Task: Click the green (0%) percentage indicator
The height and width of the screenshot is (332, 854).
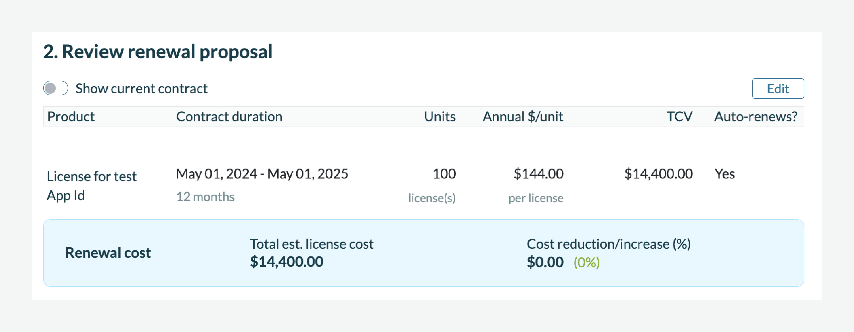Action: point(586,262)
